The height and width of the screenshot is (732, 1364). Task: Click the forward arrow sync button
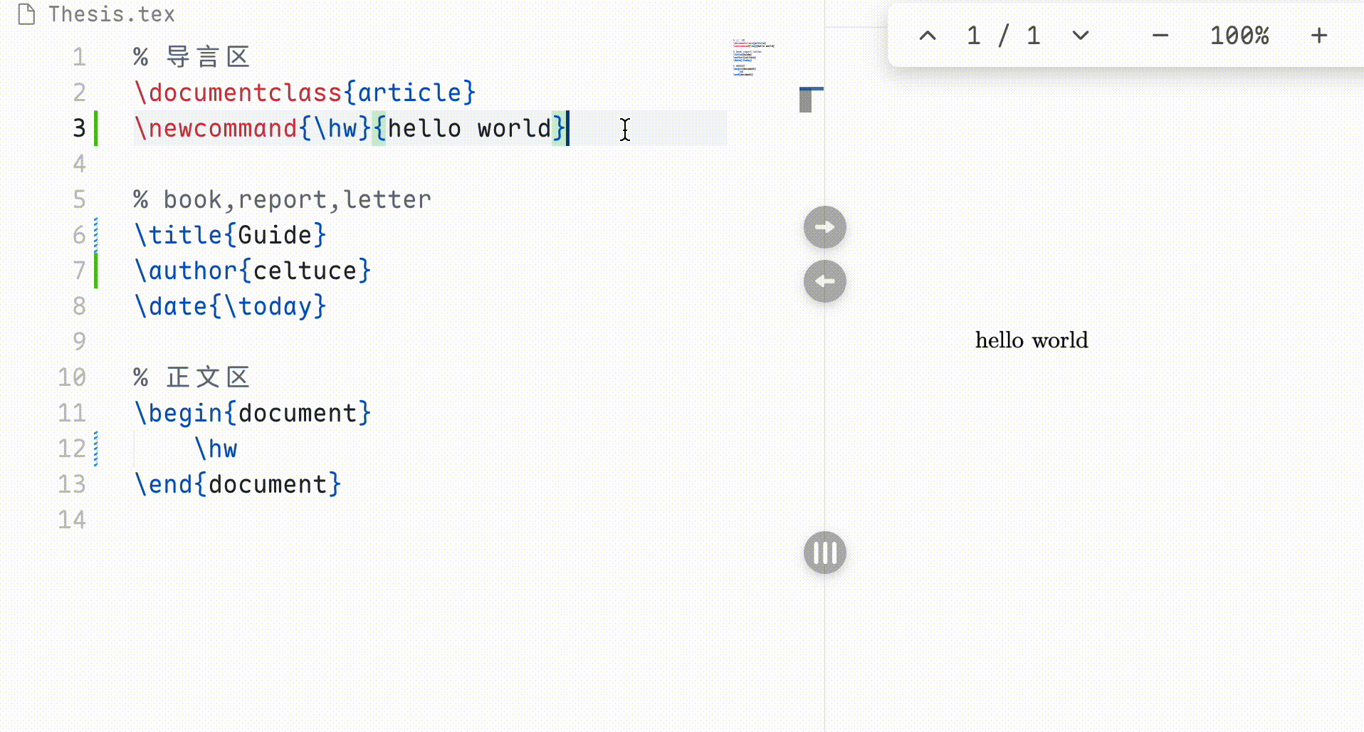(824, 228)
